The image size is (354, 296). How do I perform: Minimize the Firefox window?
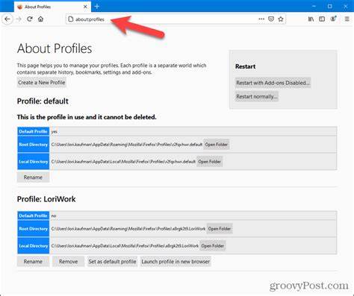point(314,6)
